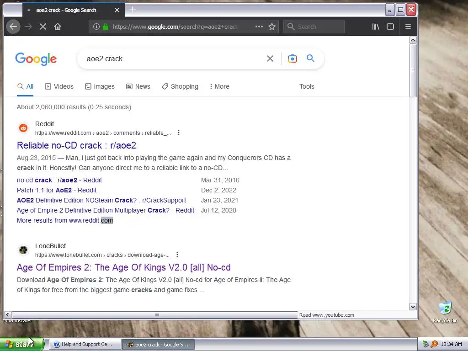Screen dimensions: 468x351
Task: Click the Firefox toolbar Search box
Action: tap(314, 27)
